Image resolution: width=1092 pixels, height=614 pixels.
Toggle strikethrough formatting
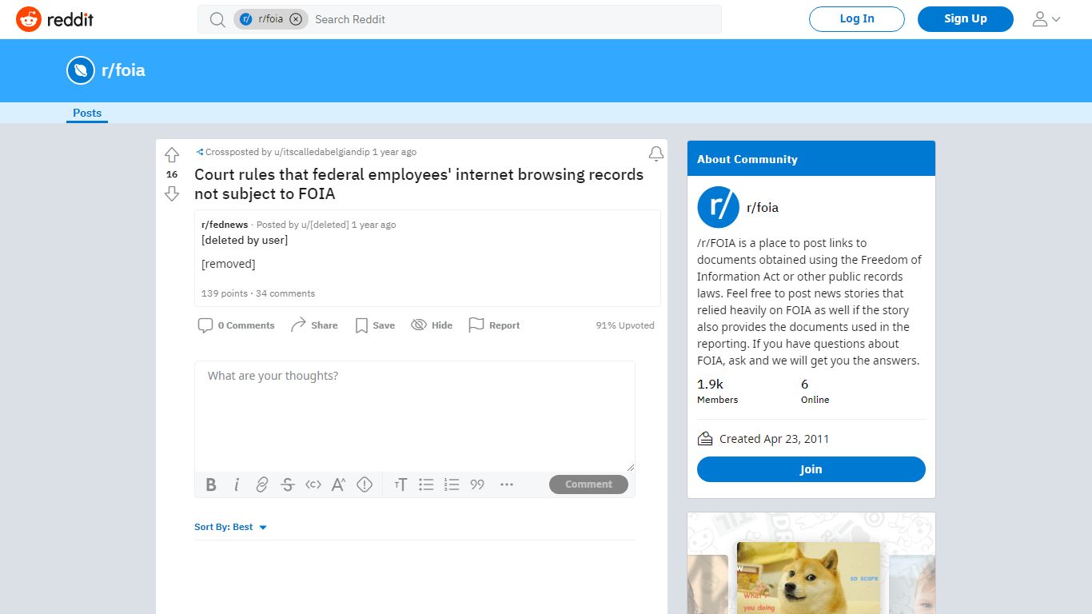288,484
